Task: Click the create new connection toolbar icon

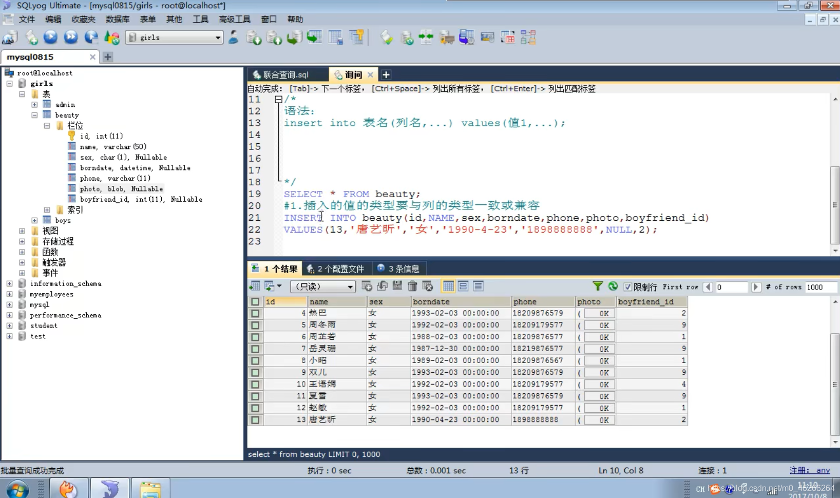Action: (10, 37)
